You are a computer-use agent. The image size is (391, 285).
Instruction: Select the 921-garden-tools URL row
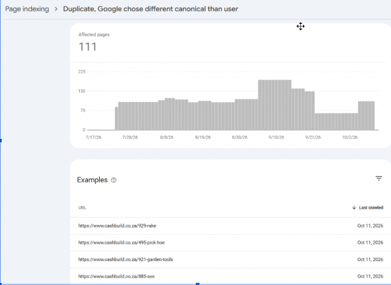231,259
